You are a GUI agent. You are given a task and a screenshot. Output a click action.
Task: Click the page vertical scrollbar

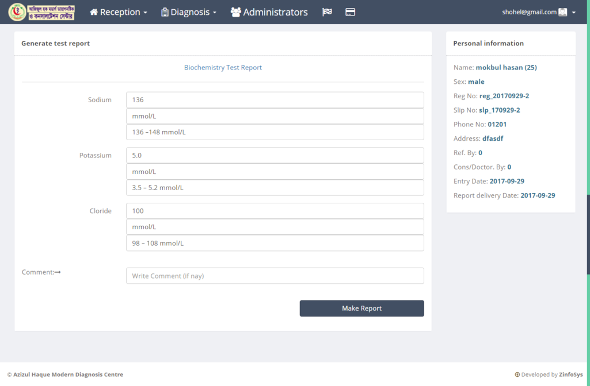coord(588,258)
